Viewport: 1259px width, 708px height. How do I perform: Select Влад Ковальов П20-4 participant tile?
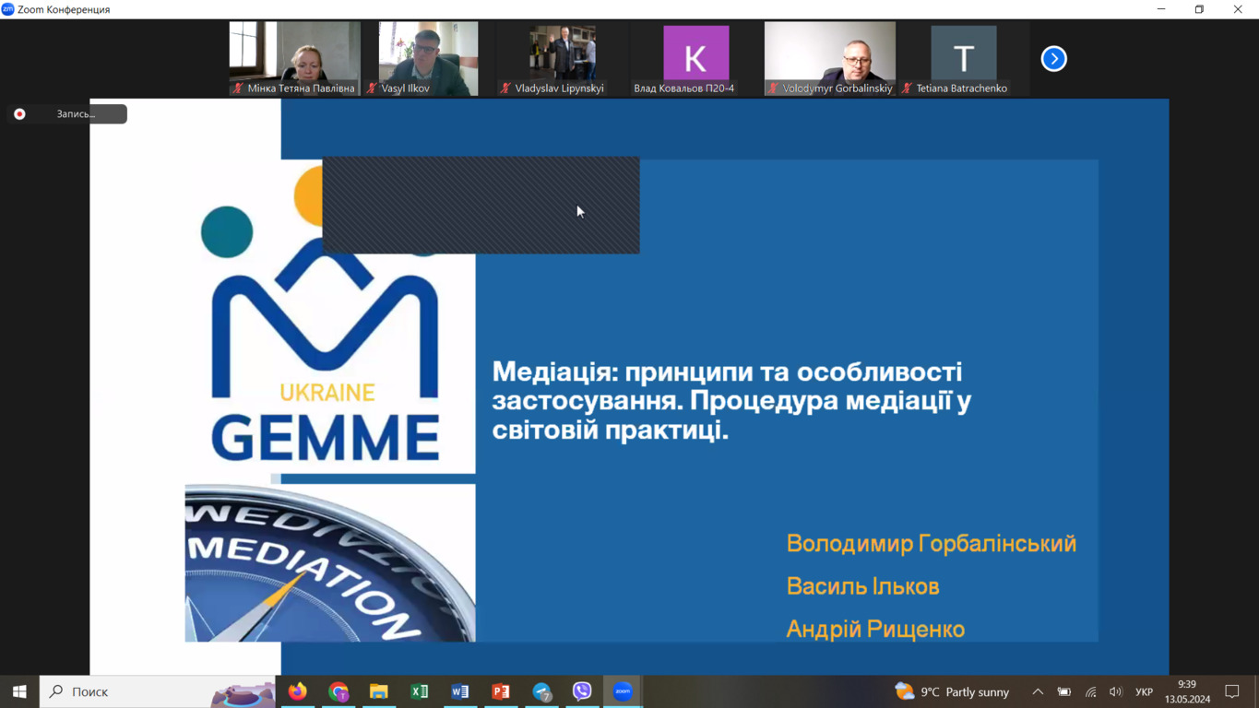pyautogui.click(x=696, y=59)
